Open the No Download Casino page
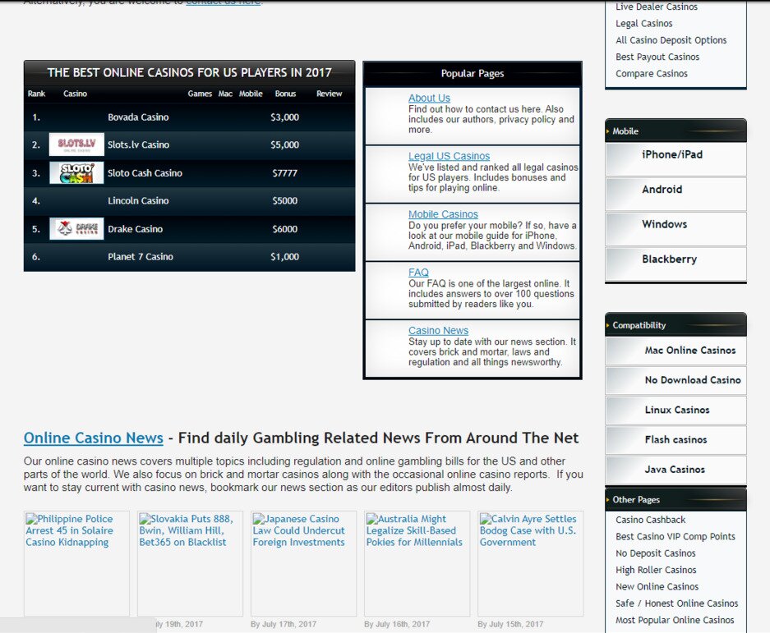Viewport: 770px width, 633px height. tap(675, 380)
